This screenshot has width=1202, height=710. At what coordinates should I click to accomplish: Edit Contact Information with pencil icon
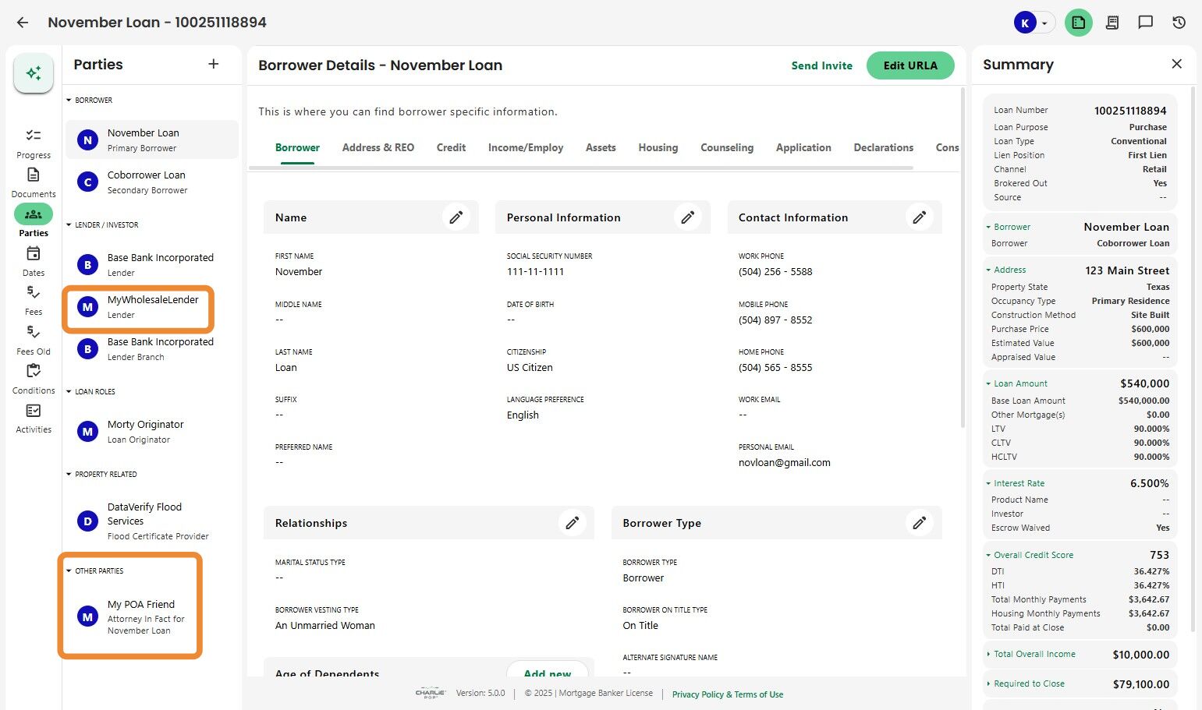tap(919, 217)
